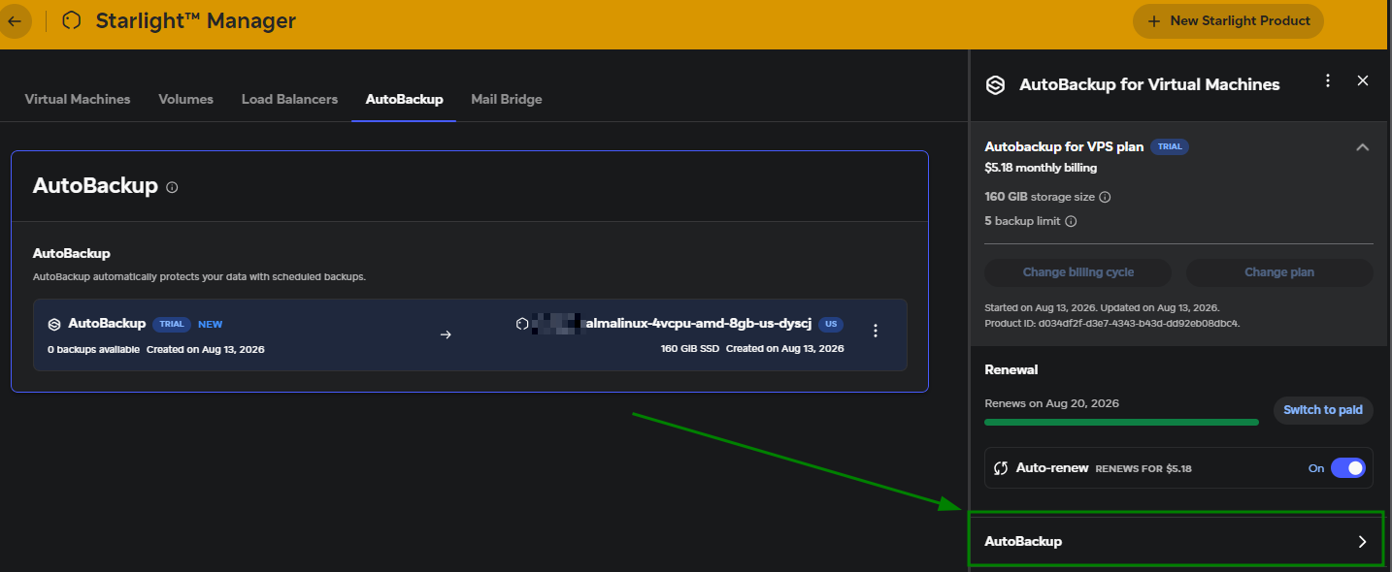Click the VM hexagon icon beside almalinux

522,324
